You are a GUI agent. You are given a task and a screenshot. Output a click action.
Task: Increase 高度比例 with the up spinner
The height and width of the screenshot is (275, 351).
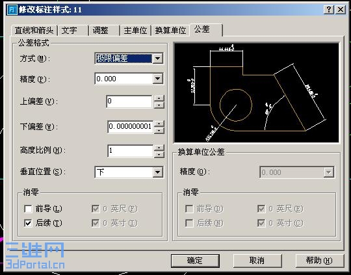click(159, 148)
